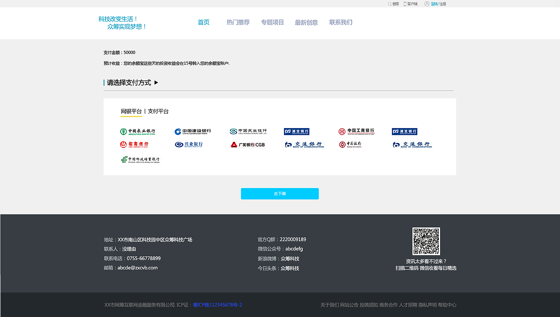This screenshot has width=560, height=317.
Task: Click XX市网筹互联网金融服务有限公司 text
Action: 140,305
